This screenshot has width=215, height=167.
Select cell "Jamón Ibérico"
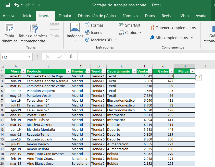48,144
